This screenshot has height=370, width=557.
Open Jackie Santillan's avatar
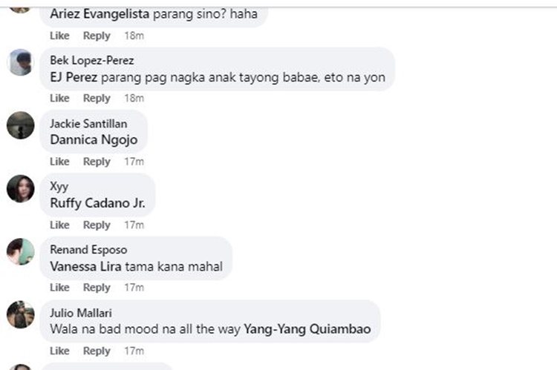pos(21,125)
